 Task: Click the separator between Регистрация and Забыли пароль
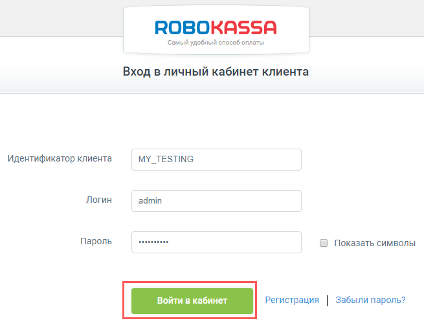point(327,300)
